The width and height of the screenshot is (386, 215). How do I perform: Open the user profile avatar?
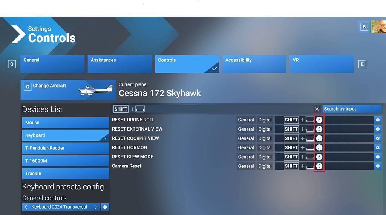378,27
